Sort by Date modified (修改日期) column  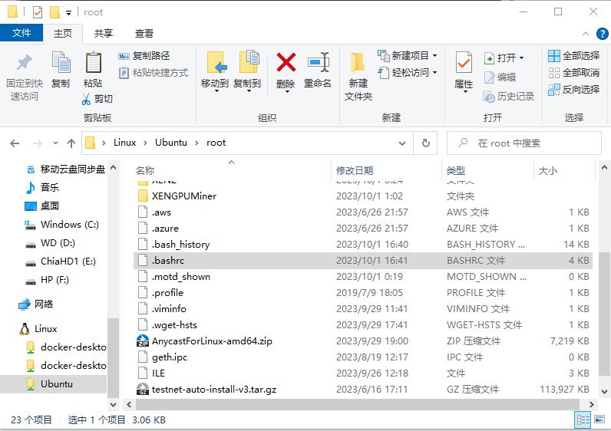pyautogui.click(x=386, y=170)
